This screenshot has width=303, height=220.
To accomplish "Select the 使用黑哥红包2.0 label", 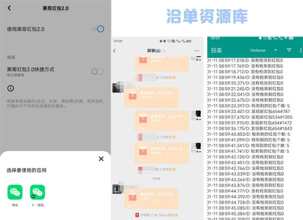I will (26, 29).
